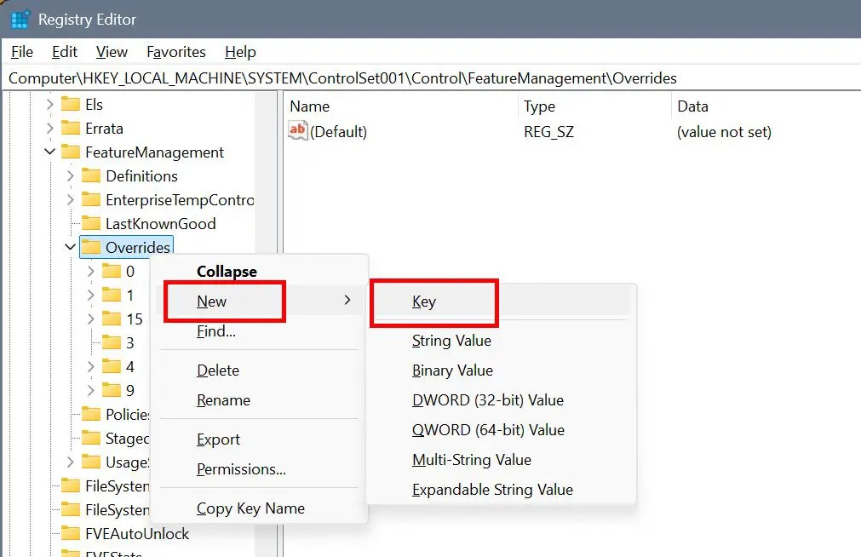The height and width of the screenshot is (557, 861).
Task: Expand the Els key
Action: click(x=50, y=105)
